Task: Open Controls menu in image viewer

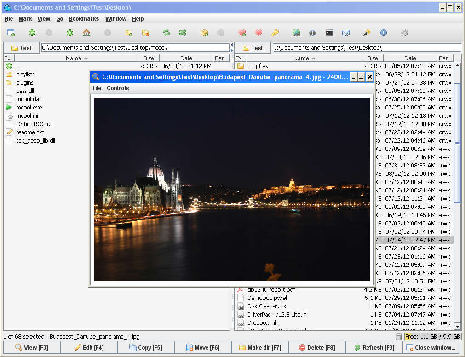Action: (x=118, y=88)
